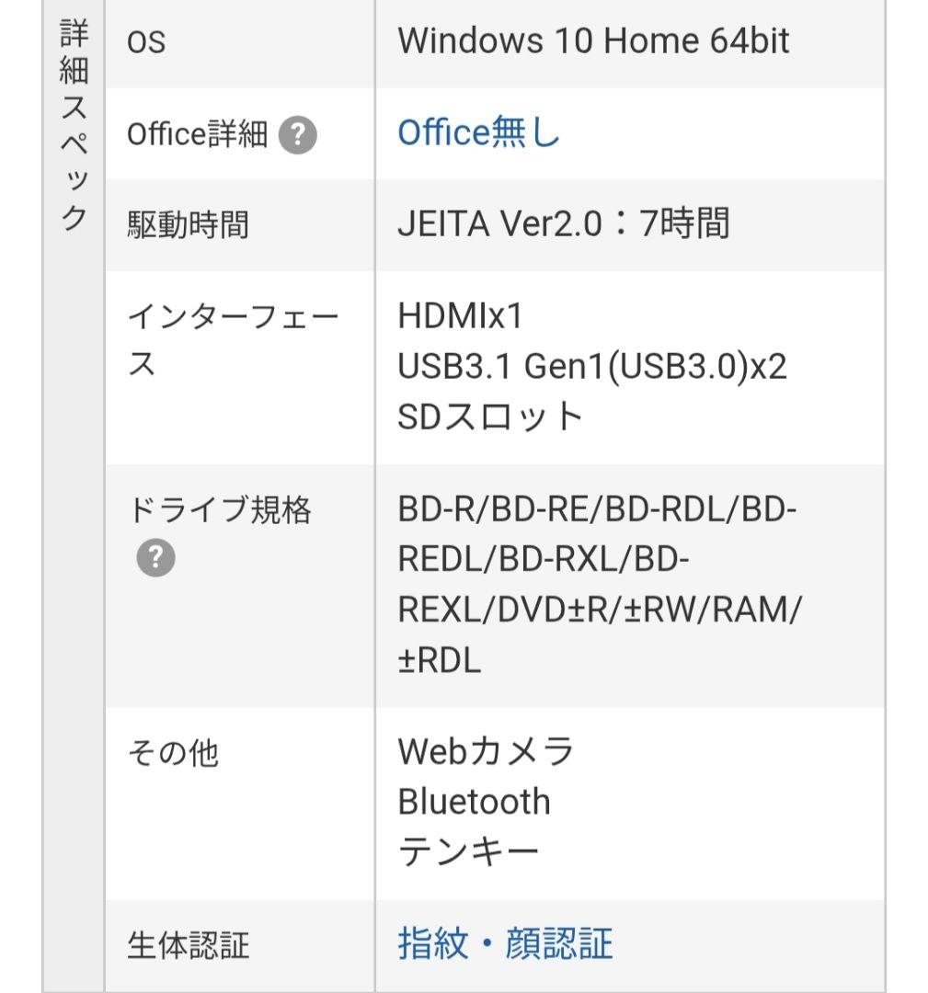Select the 詳細スペック vertical header
The image size is (928, 993).
pyautogui.click(x=74, y=125)
